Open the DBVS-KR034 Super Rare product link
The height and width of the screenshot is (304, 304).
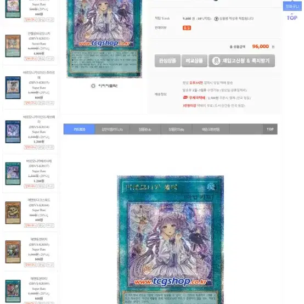[39, 127]
